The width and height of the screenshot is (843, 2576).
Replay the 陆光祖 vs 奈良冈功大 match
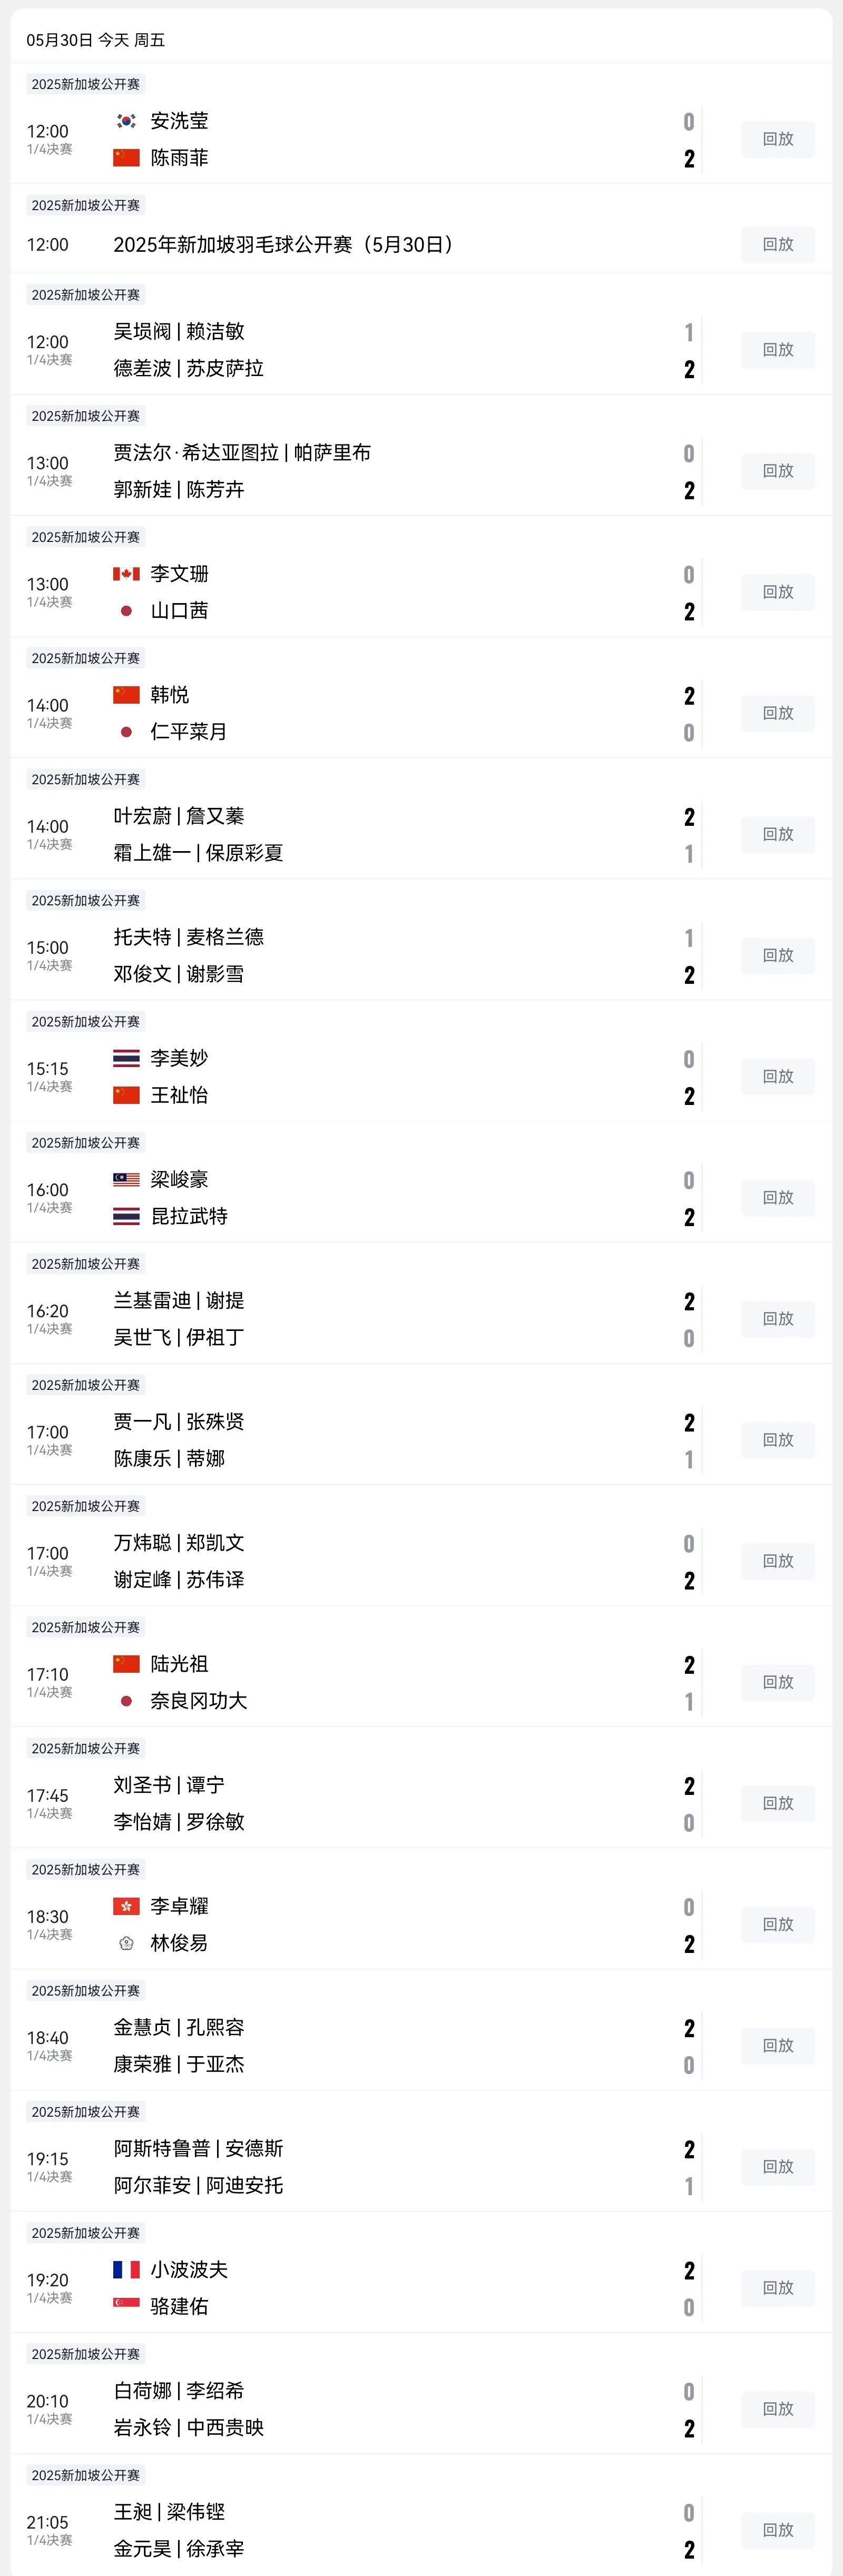[x=778, y=1682]
